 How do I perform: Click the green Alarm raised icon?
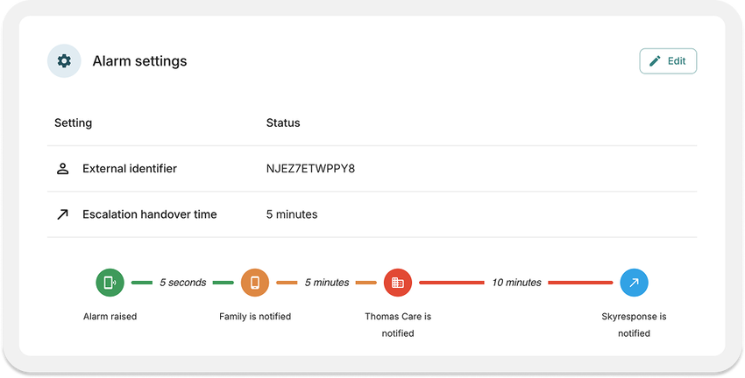click(110, 283)
